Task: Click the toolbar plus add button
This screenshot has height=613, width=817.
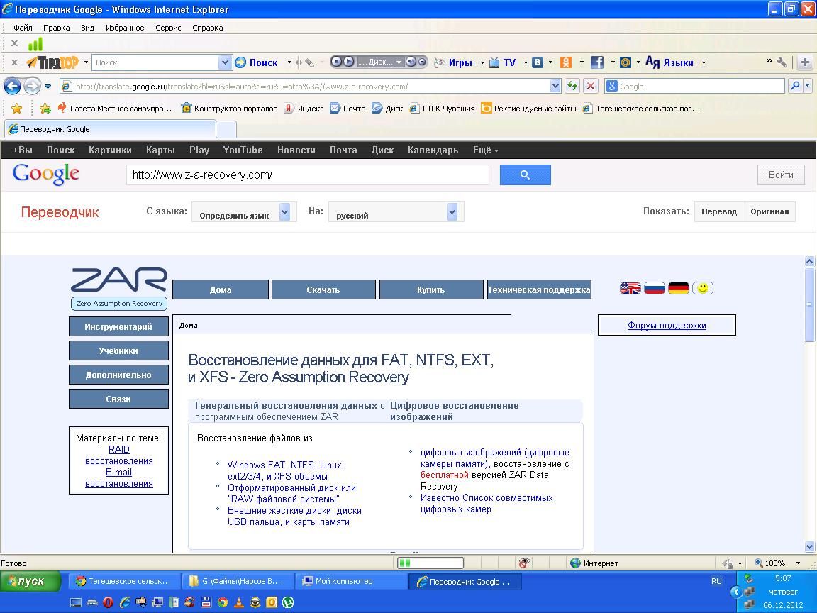Action: (x=805, y=62)
